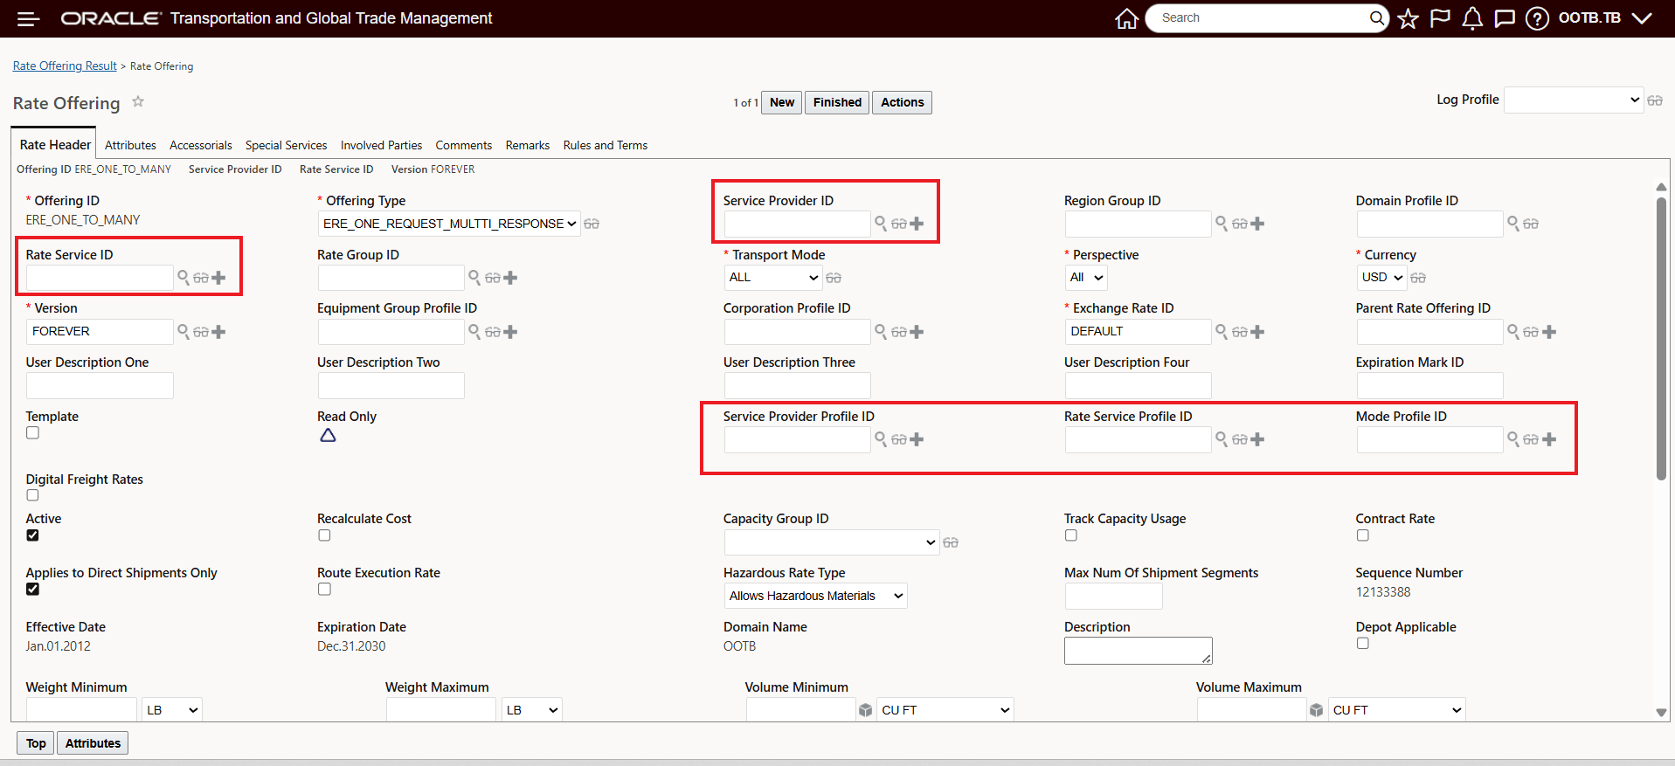Switch to the Comments tab
Viewport: 1675px width, 766px height.
tap(464, 145)
